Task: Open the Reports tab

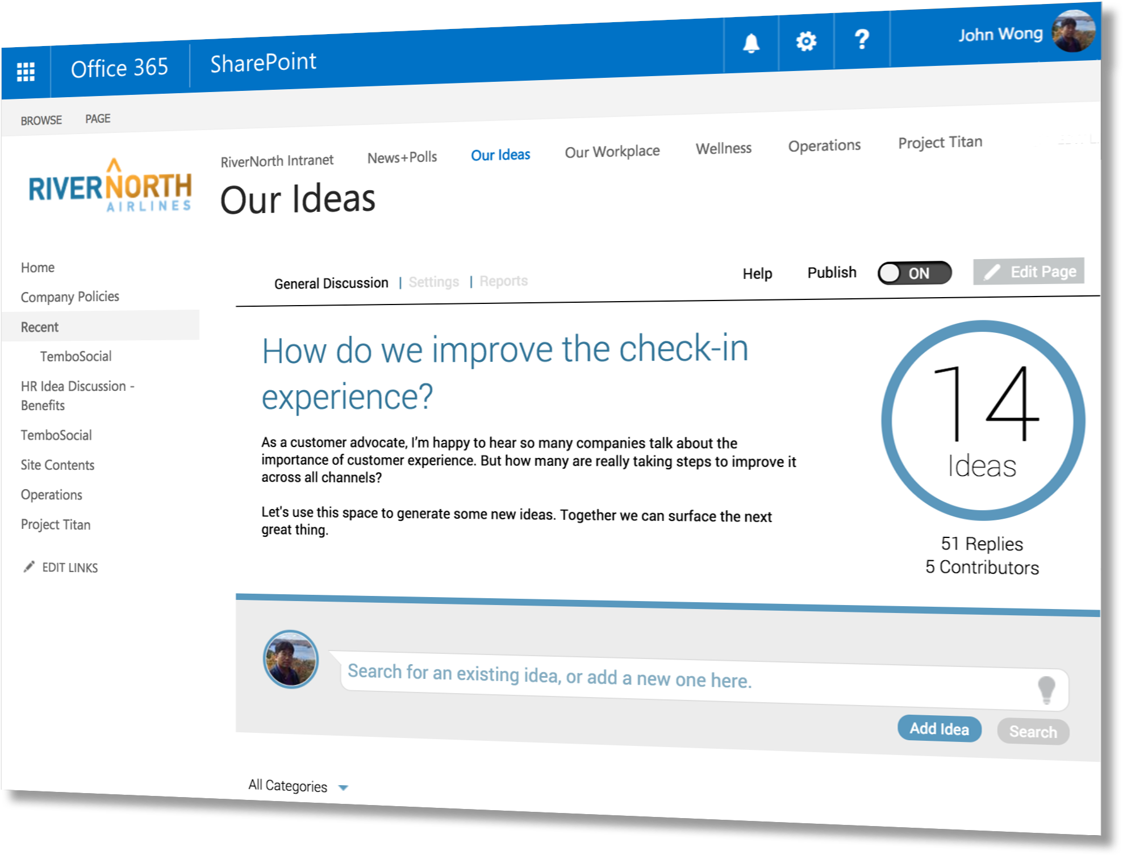Action: [x=503, y=280]
